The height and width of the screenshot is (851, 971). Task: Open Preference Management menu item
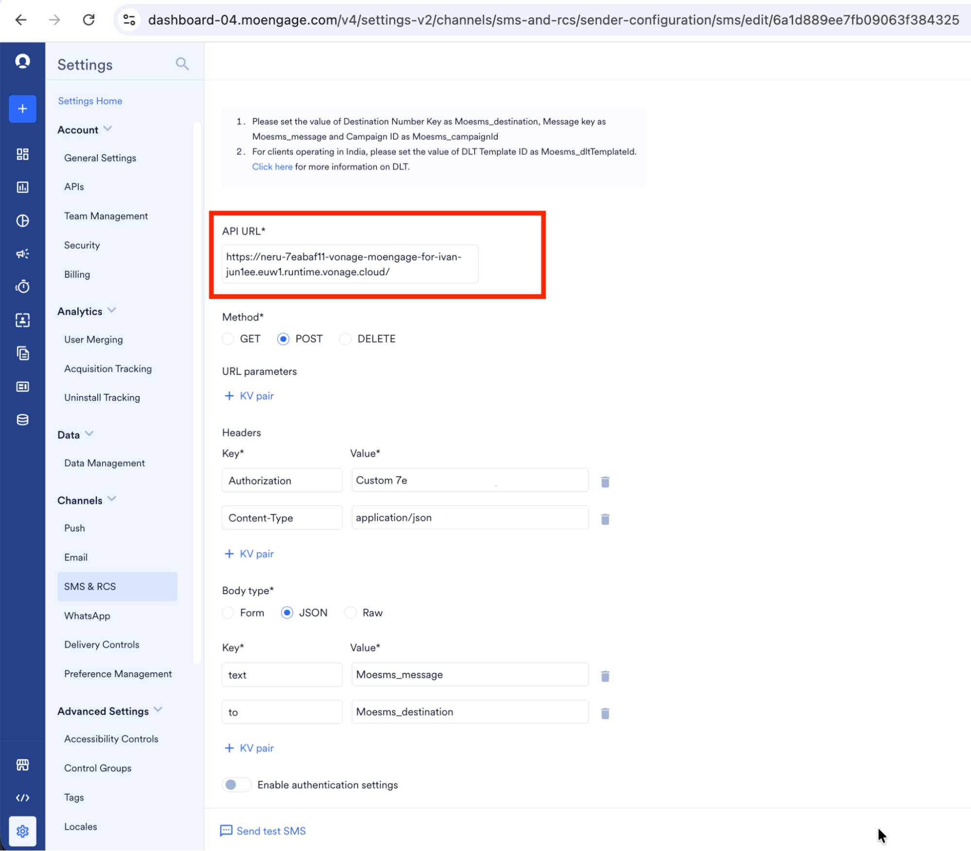[118, 674]
